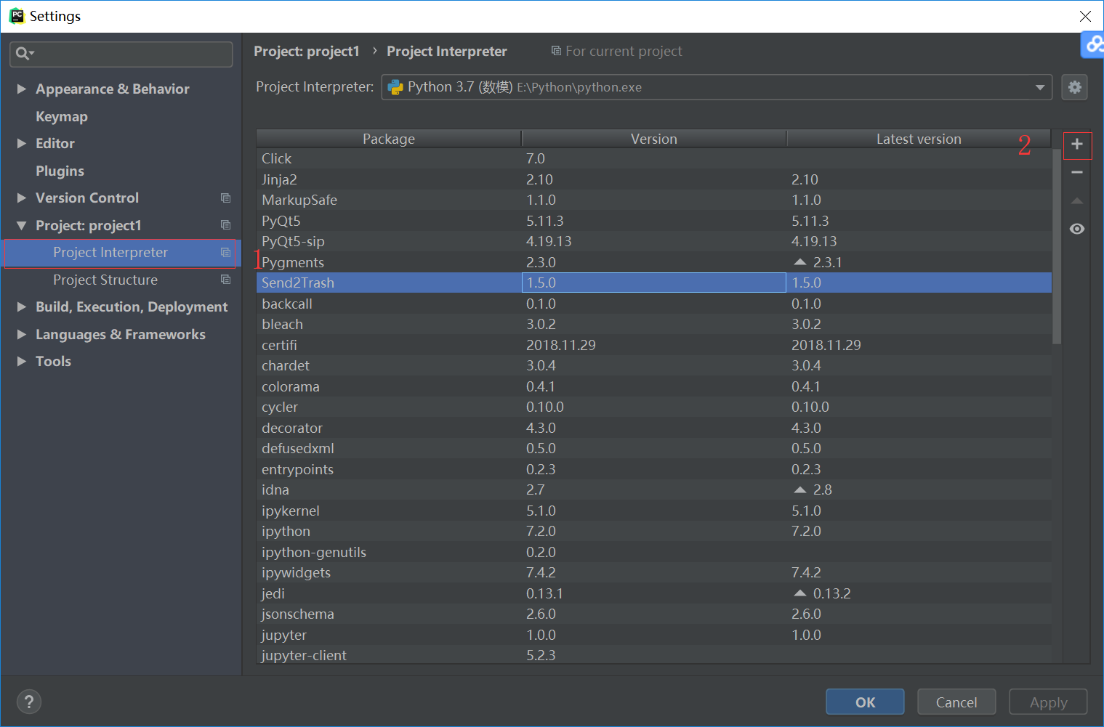Select the ipykernel package row
Image resolution: width=1104 pixels, height=727 pixels.
[654, 511]
